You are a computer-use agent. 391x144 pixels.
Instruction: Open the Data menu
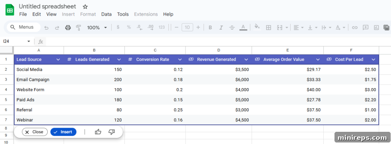107,14
